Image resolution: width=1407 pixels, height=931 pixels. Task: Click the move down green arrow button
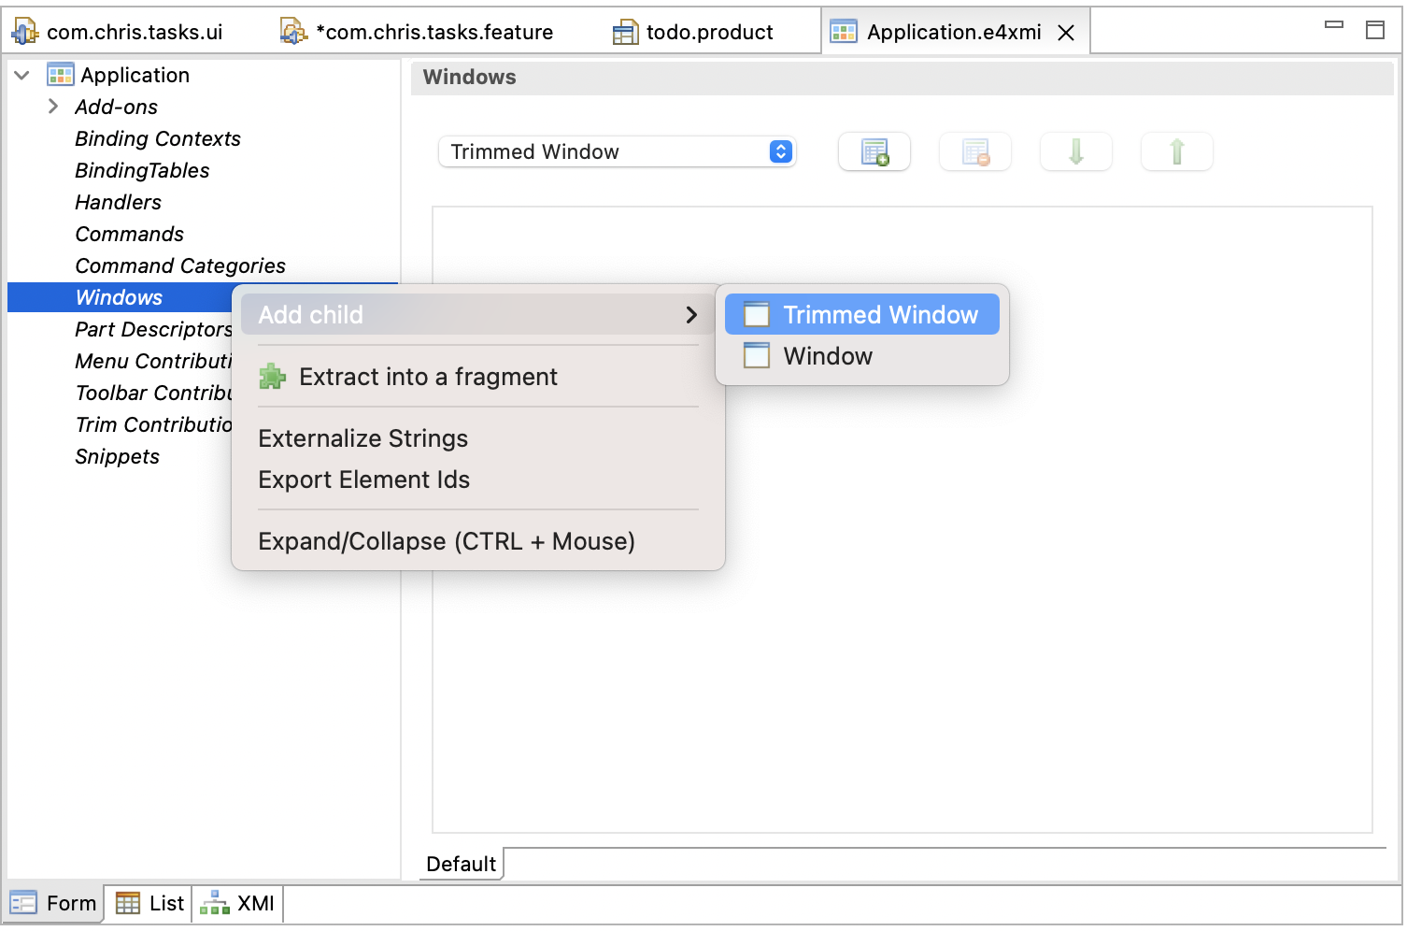click(x=1076, y=152)
